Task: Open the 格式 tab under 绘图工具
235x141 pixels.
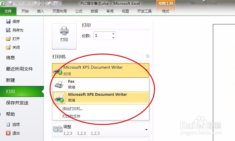Action: pos(166,11)
